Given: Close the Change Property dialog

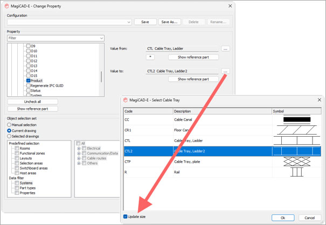Looking at the screenshot, I should tap(230, 6).
